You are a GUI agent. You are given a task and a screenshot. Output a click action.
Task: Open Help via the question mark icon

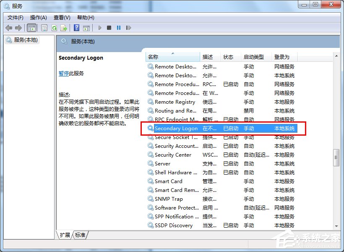(x=76, y=28)
